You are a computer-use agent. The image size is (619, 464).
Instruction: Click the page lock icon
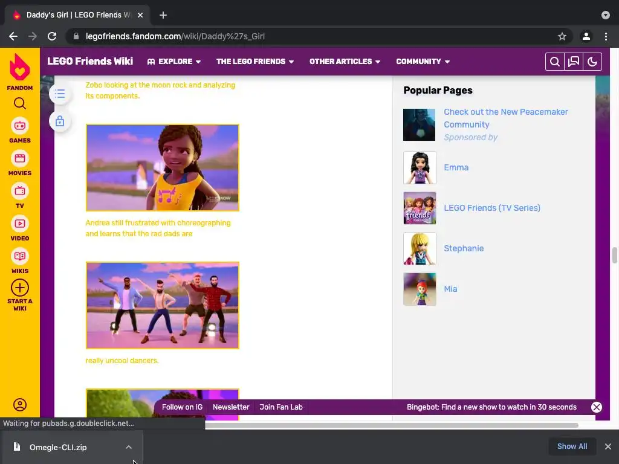pyautogui.click(x=60, y=121)
